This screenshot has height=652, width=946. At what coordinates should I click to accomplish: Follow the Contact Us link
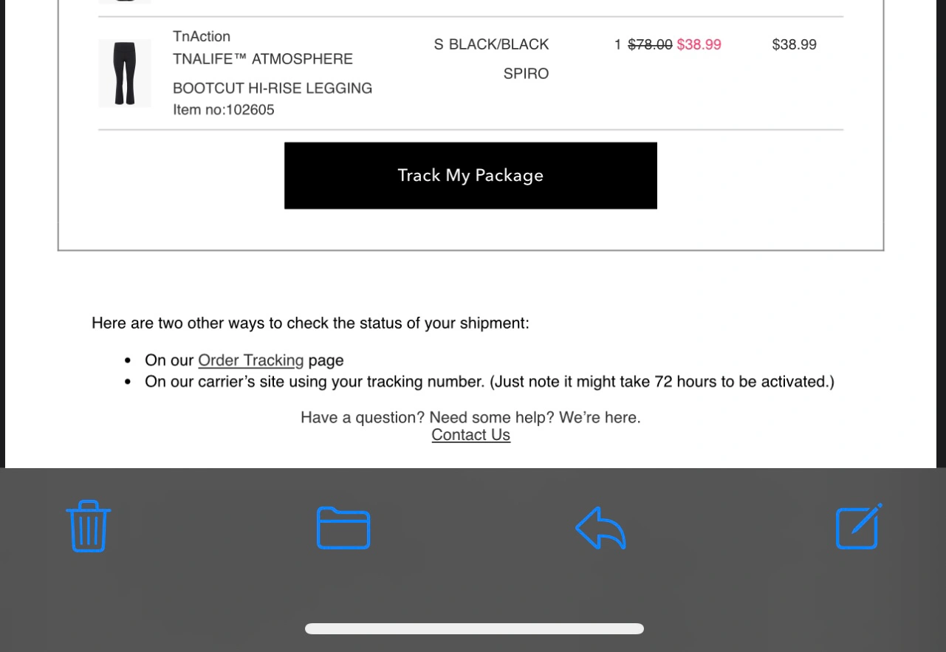[x=470, y=435]
